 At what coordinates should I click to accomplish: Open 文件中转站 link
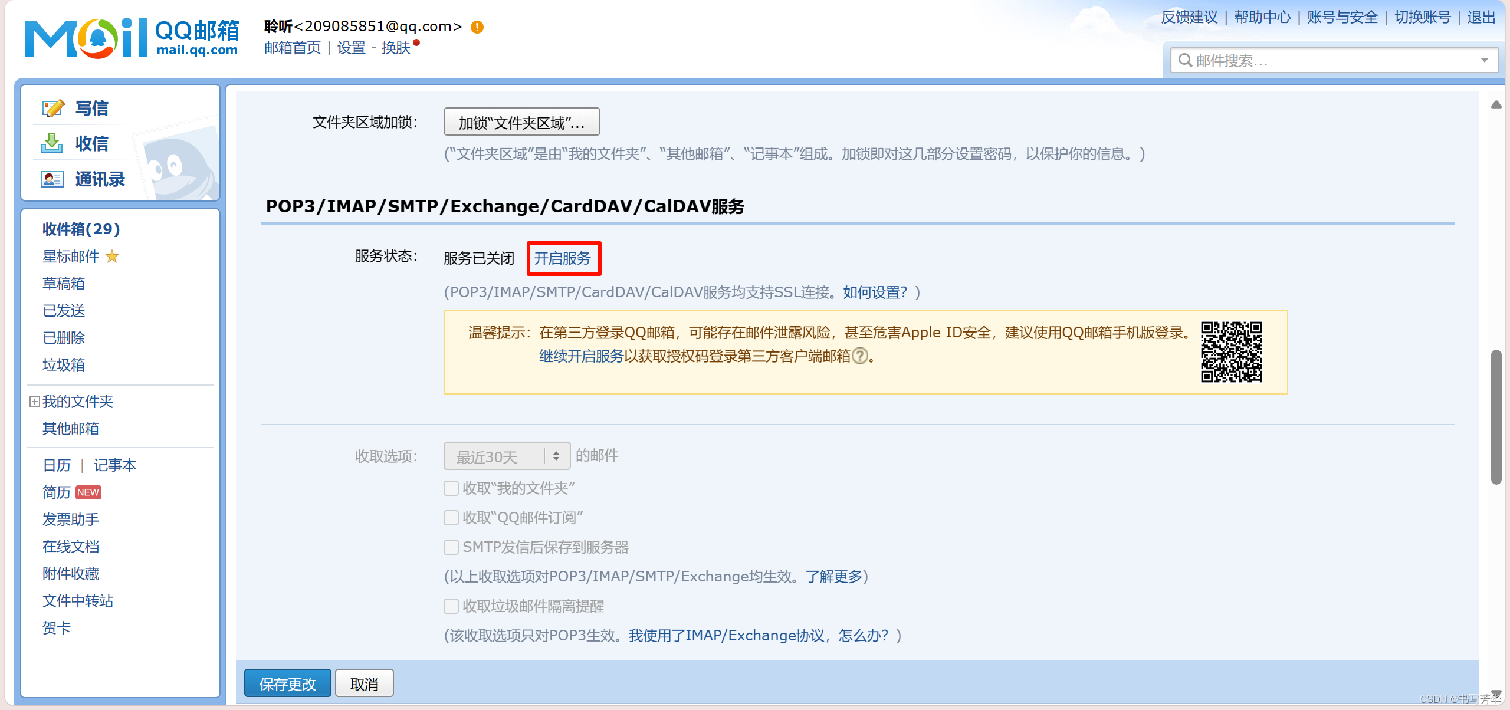[x=78, y=601]
